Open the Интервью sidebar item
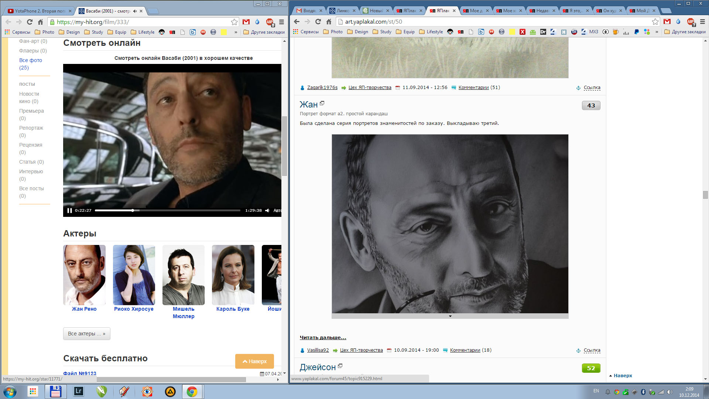The image size is (709, 399). pos(31,175)
